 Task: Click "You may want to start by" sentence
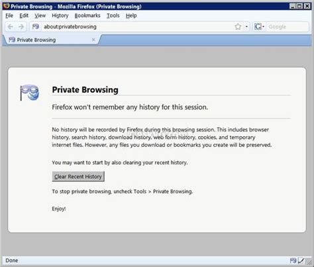pyautogui.click(x=120, y=163)
